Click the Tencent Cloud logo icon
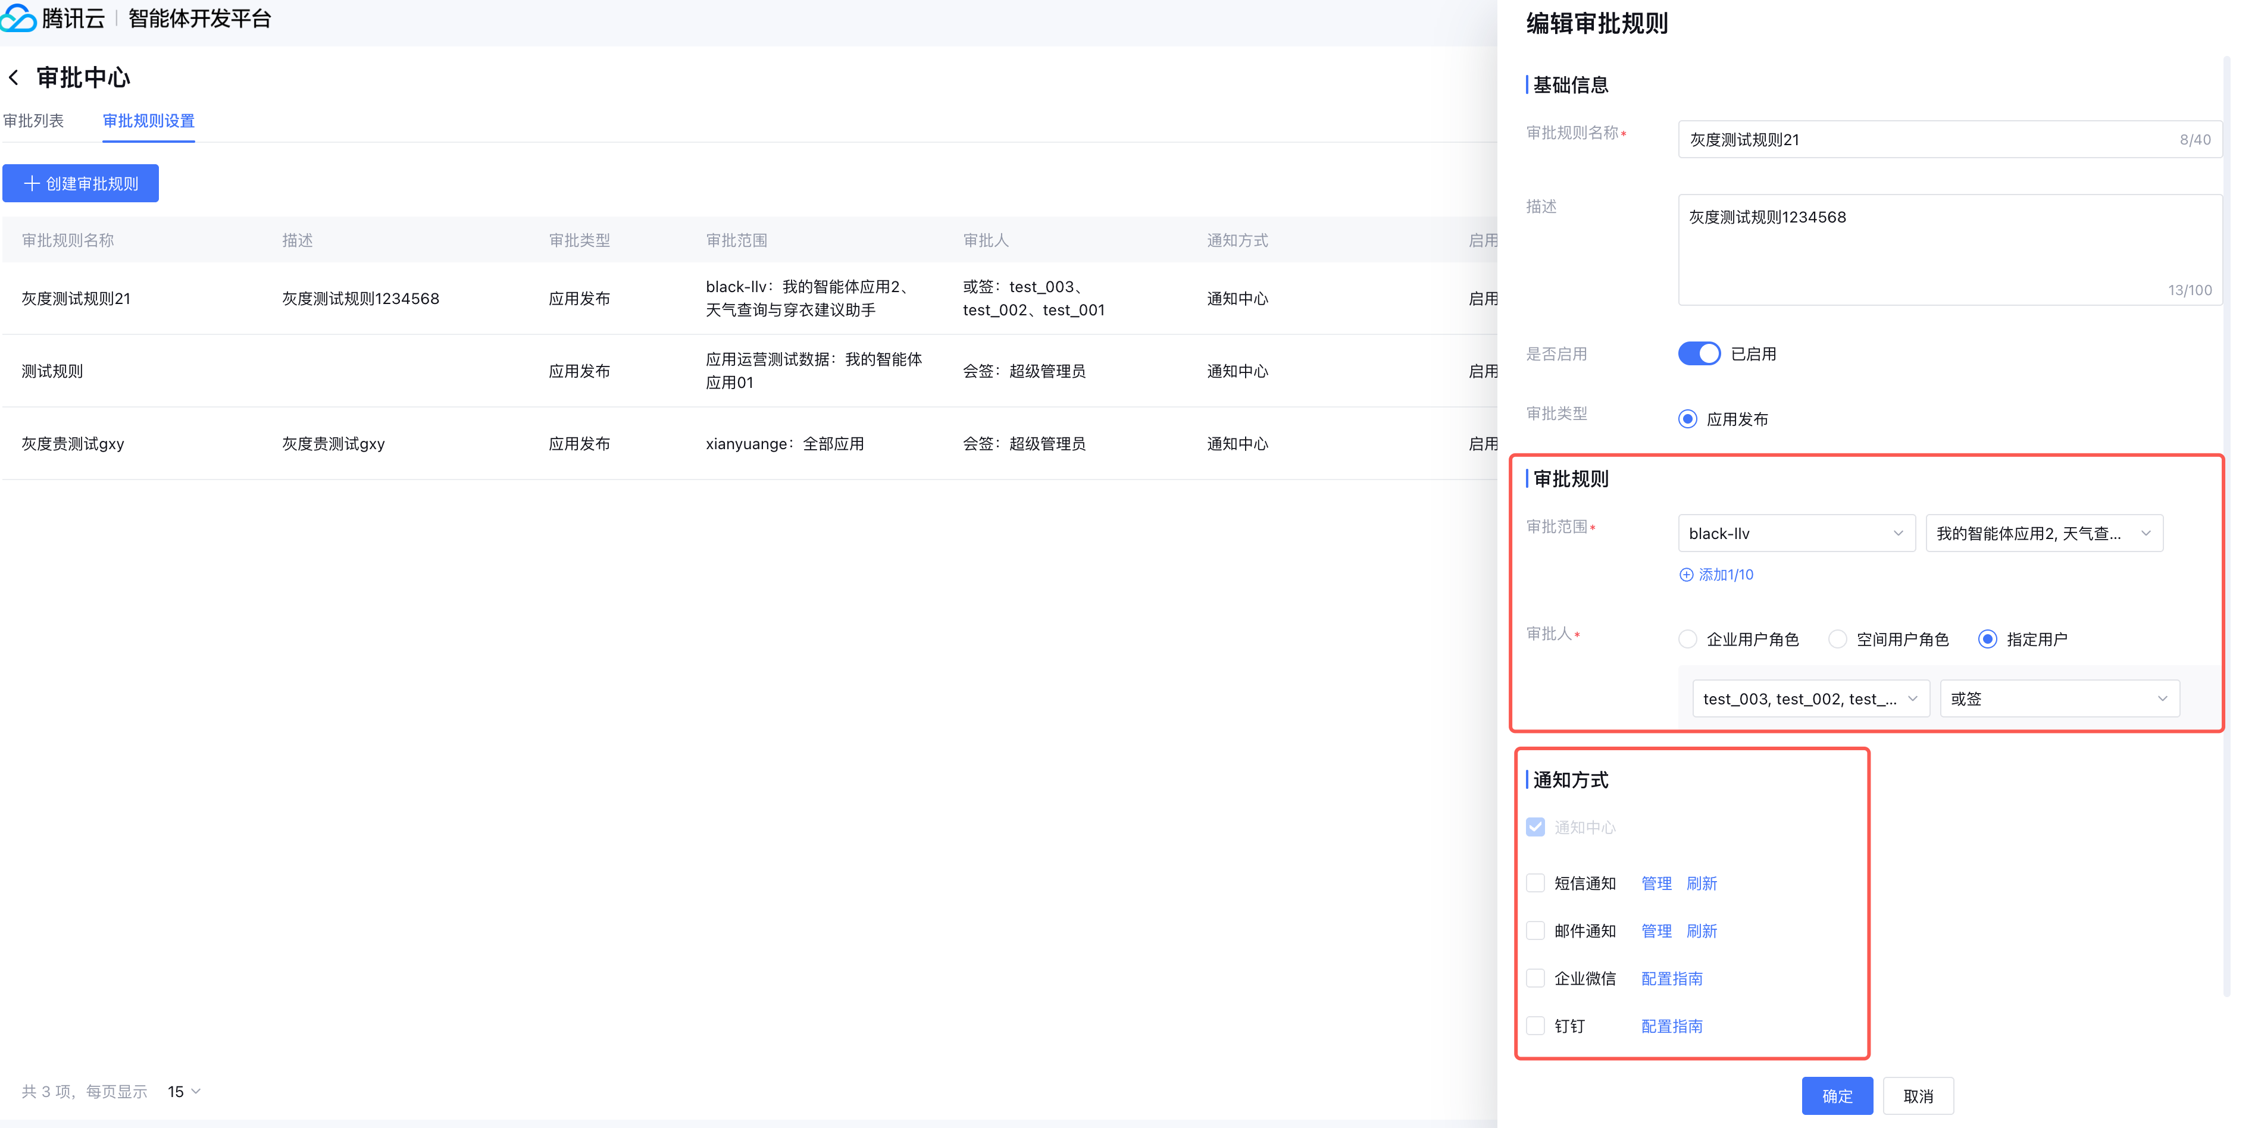This screenshot has width=2258, height=1128. (x=18, y=17)
